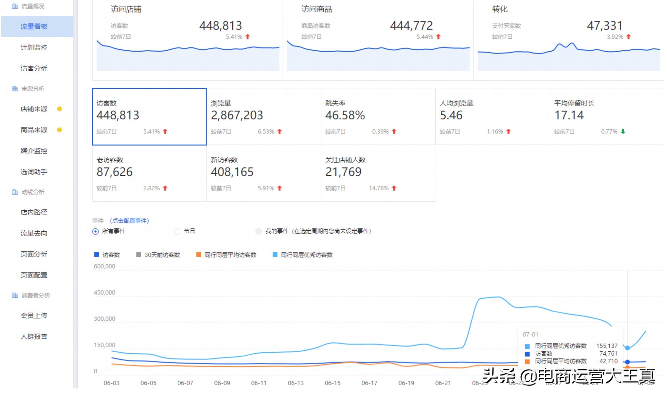This screenshot has width=667, height=396.
Task: Toggle 同行同层平均访客数 orange legend swatch
Action: tap(199, 255)
